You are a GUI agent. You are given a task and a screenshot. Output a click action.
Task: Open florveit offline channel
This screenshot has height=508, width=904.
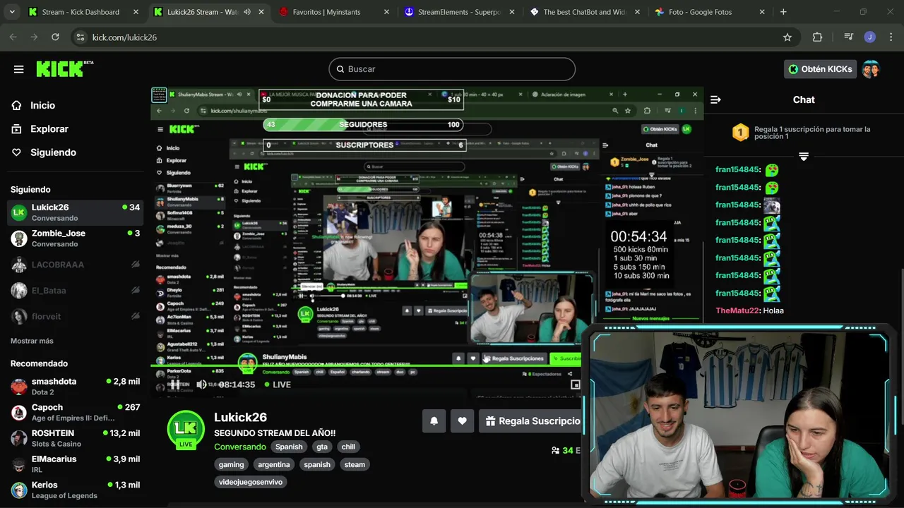[x=75, y=316]
